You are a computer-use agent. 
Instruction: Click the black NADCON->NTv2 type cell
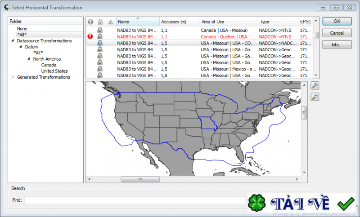[275, 30]
